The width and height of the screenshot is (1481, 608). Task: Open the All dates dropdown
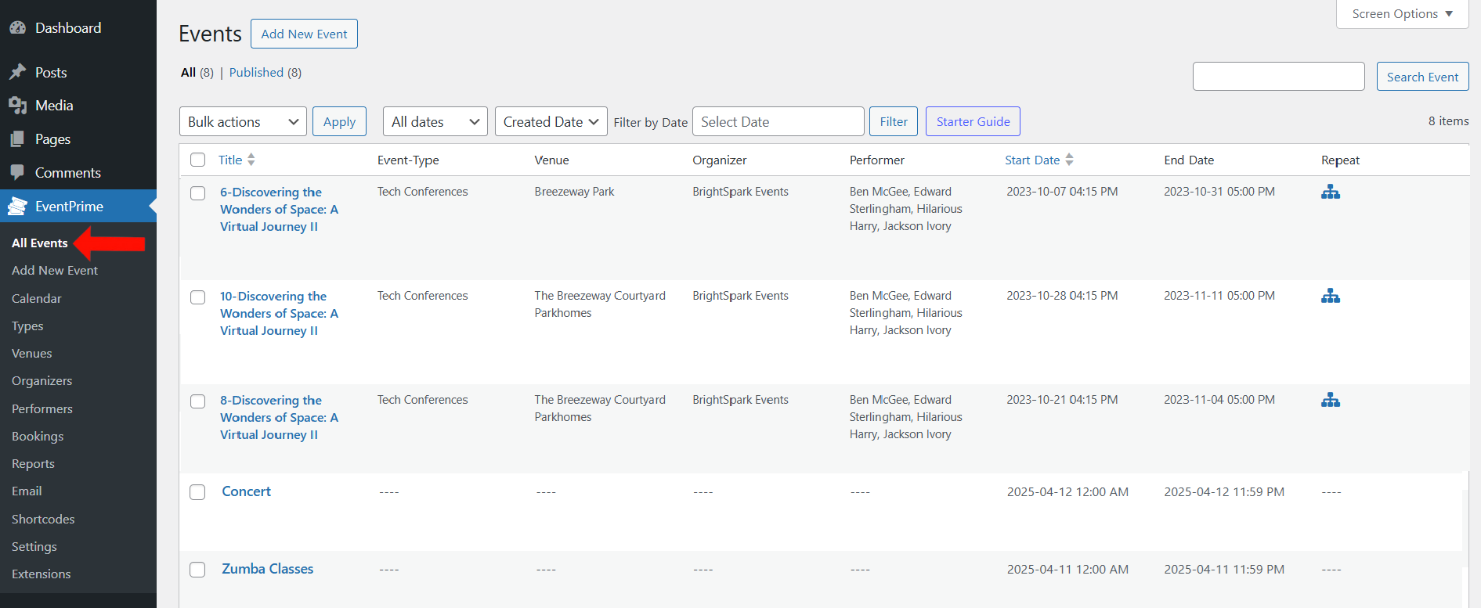[435, 121]
